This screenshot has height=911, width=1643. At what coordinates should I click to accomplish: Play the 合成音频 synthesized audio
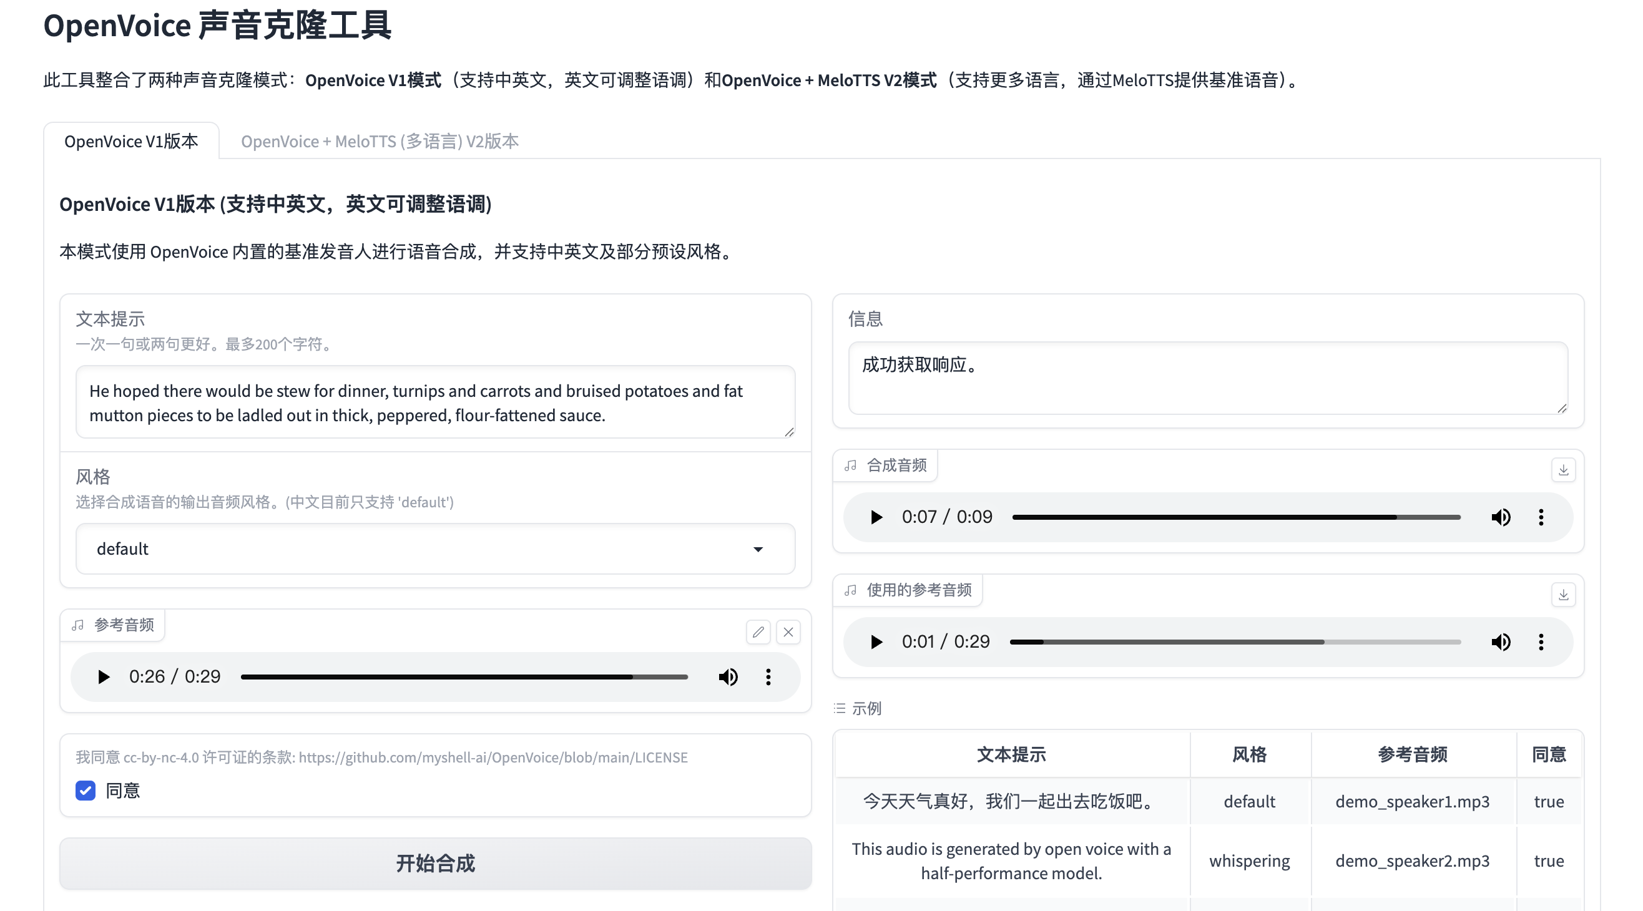[876, 517]
